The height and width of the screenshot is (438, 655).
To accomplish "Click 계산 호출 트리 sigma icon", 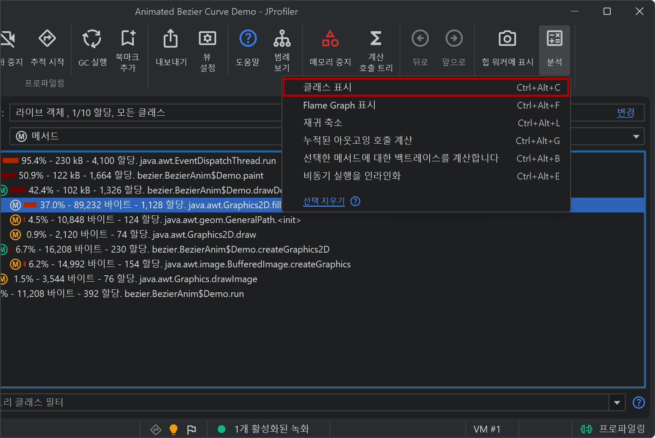I will click(376, 39).
